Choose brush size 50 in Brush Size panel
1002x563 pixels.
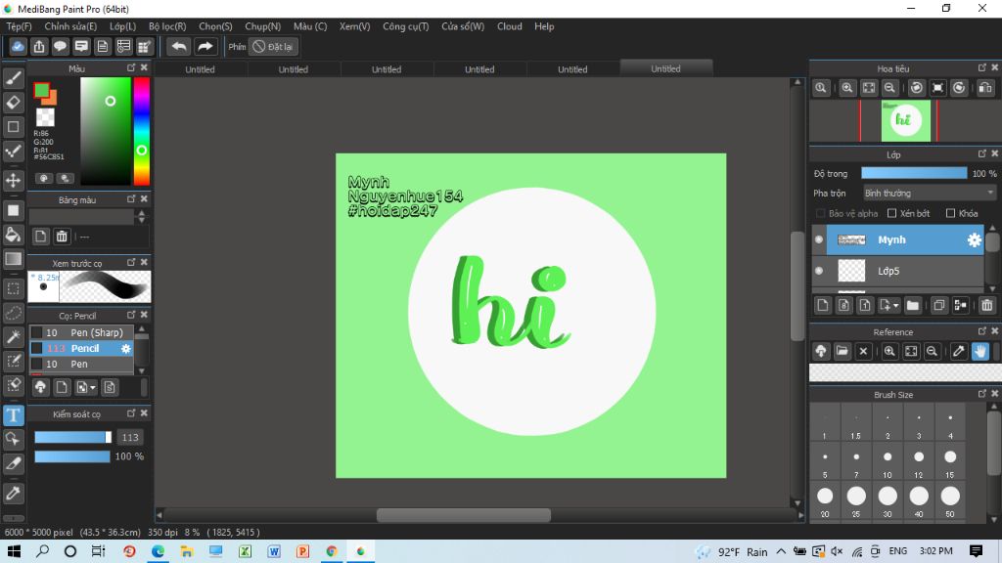pos(950,499)
